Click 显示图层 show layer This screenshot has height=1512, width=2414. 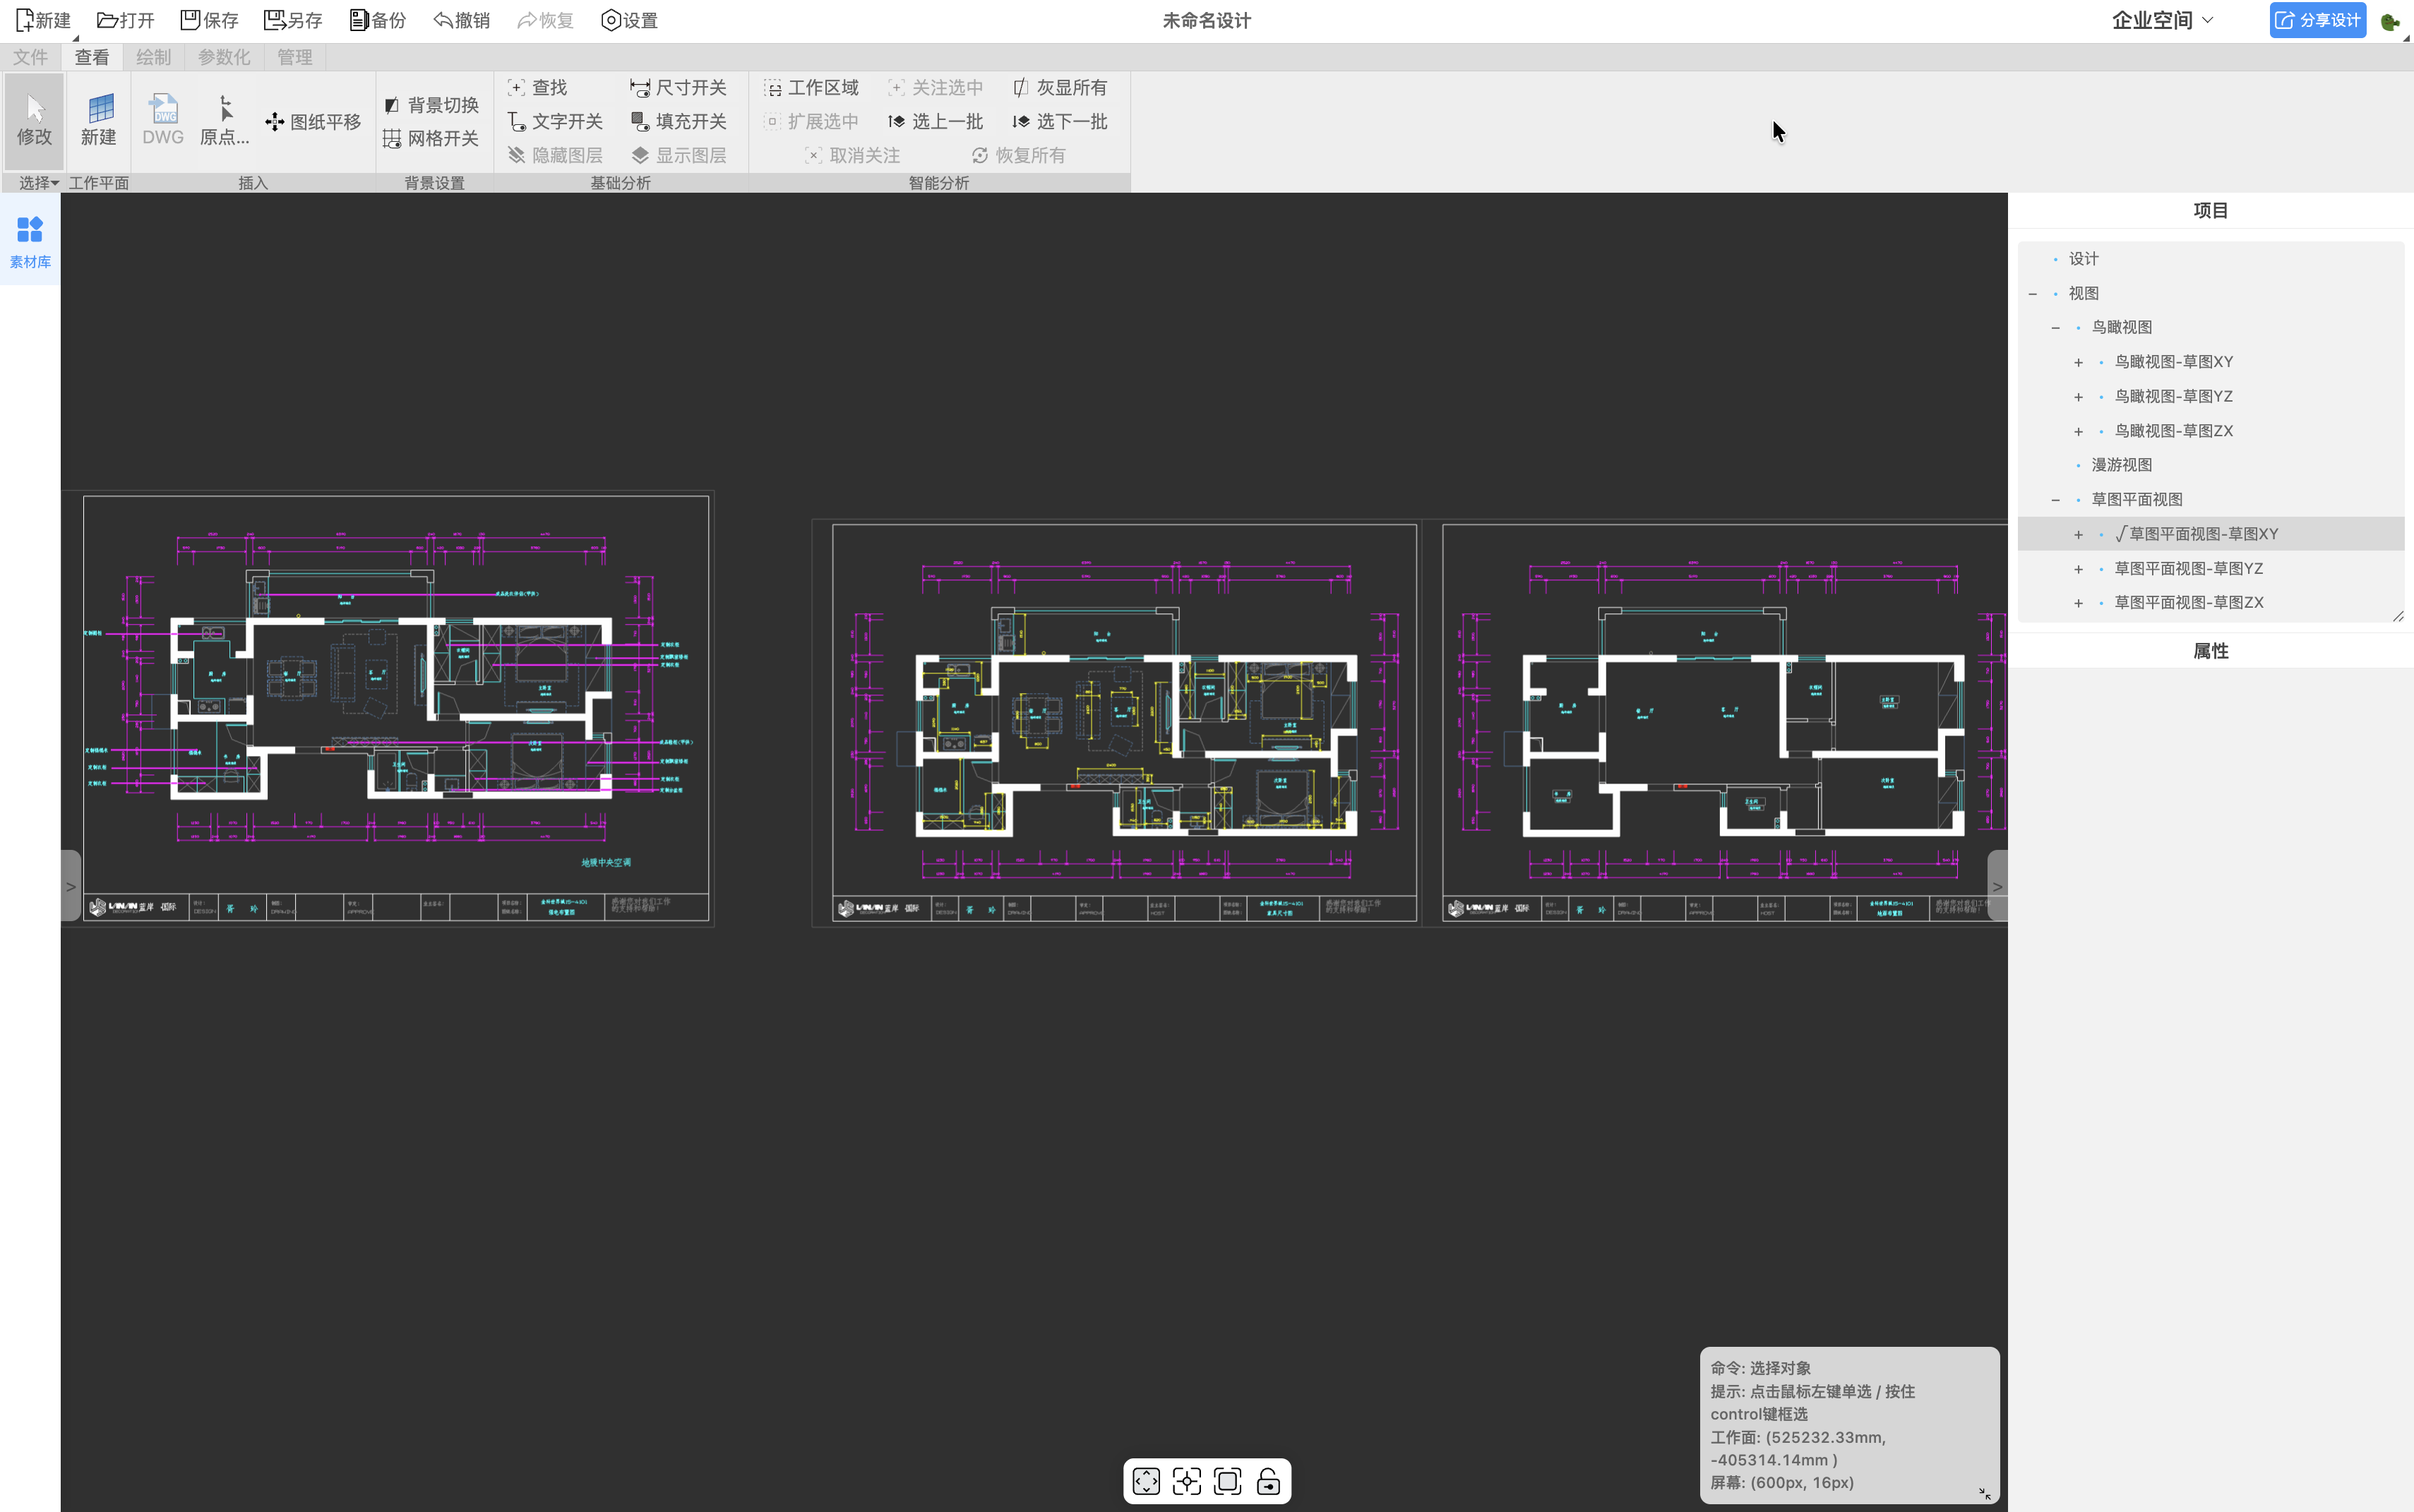(x=678, y=155)
